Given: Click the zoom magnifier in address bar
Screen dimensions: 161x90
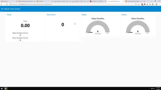Looking at the screenshot, I should coord(136,4).
